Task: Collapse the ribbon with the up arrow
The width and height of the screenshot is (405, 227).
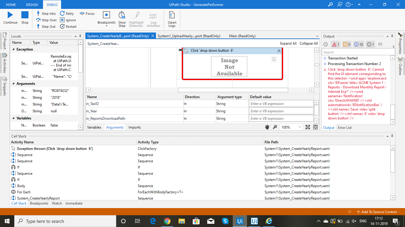Action: pos(359,4)
